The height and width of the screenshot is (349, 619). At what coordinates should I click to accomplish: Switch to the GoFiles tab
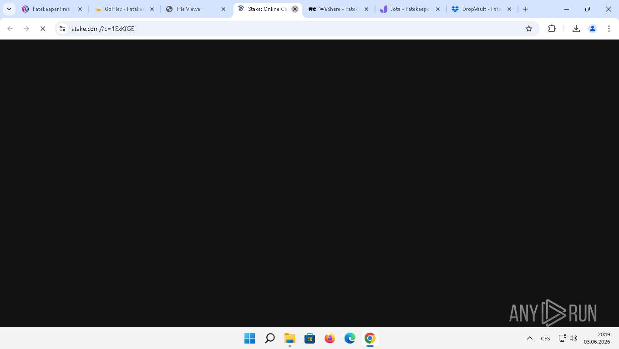[125, 9]
